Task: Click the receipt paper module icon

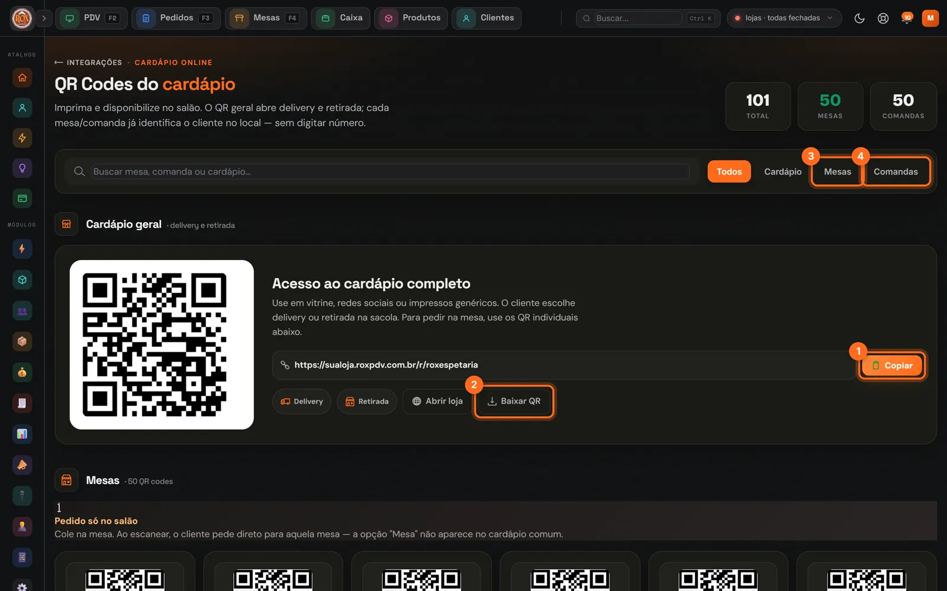Action: tap(22, 403)
